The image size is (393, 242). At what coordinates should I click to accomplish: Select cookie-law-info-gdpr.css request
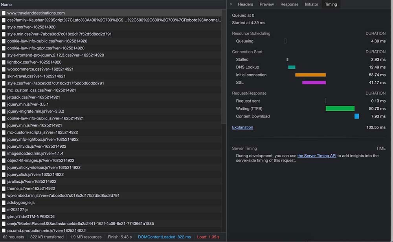coord(111,48)
